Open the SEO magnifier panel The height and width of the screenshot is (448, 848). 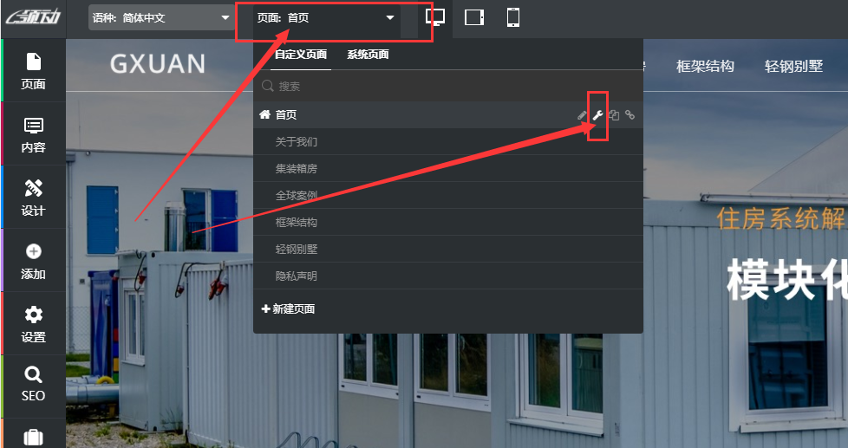pyautogui.click(x=33, y=386)
